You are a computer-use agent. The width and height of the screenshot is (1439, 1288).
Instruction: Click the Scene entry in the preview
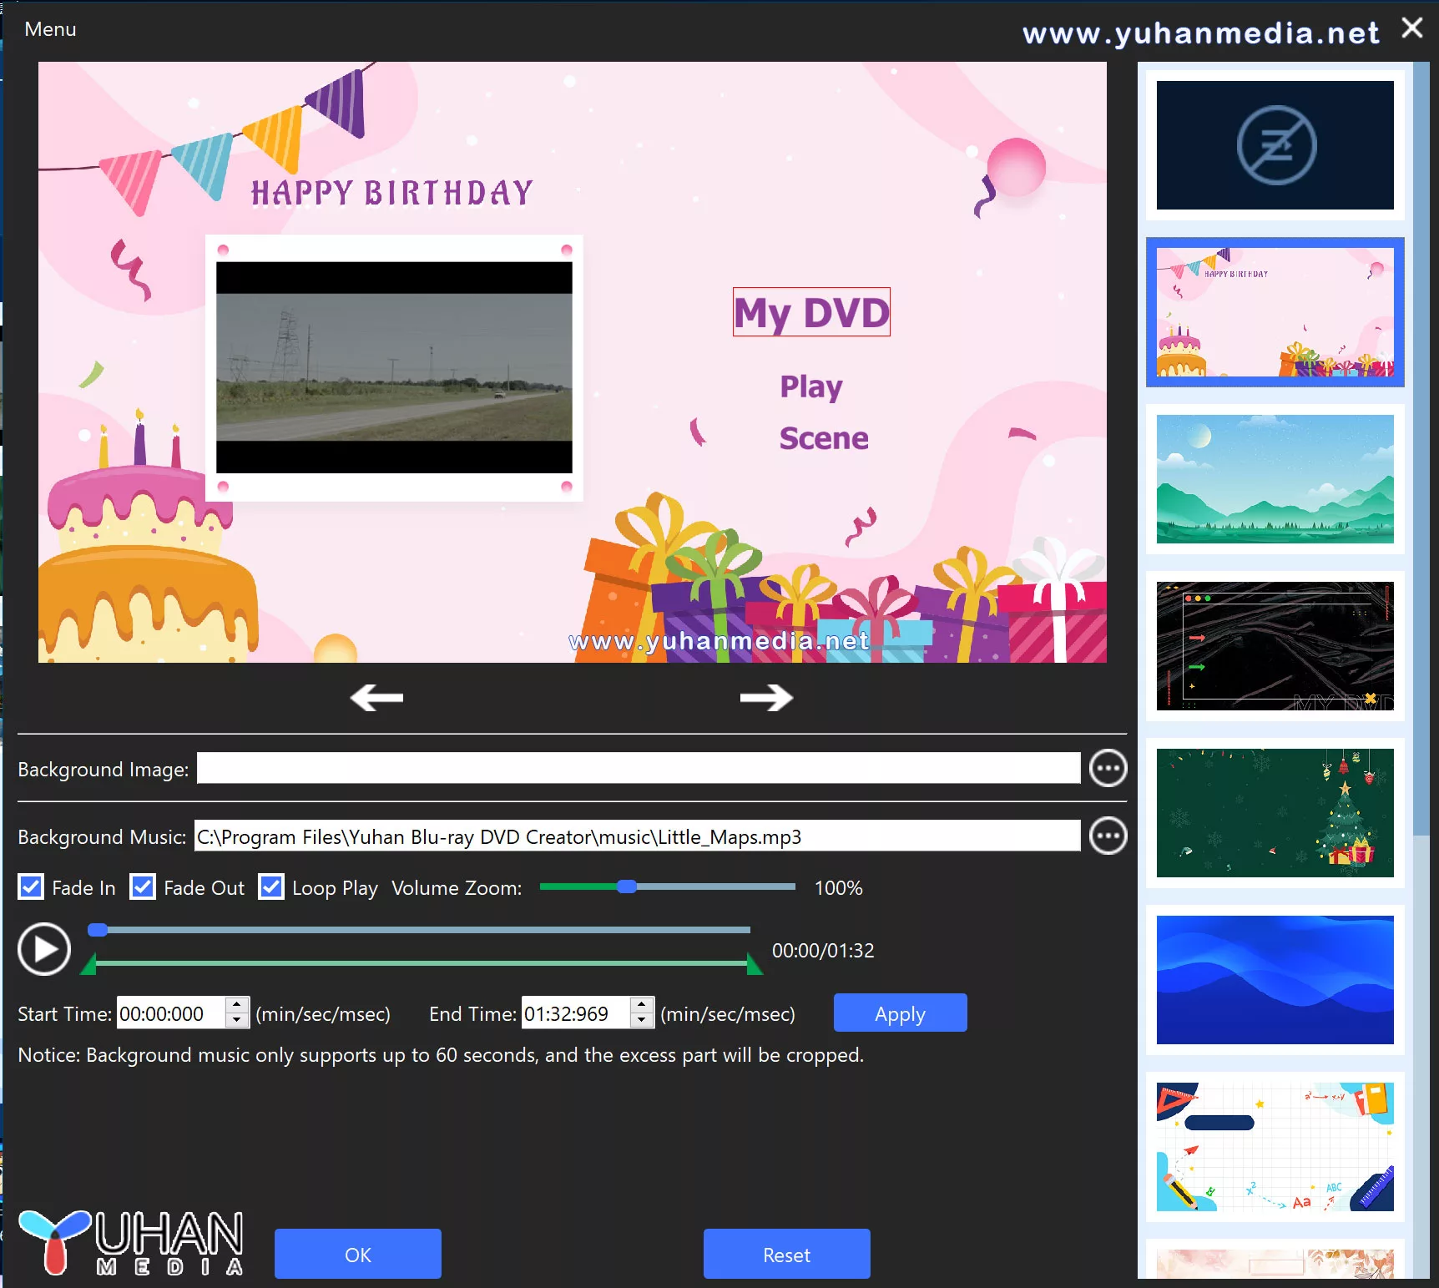(x=823, y=437)
